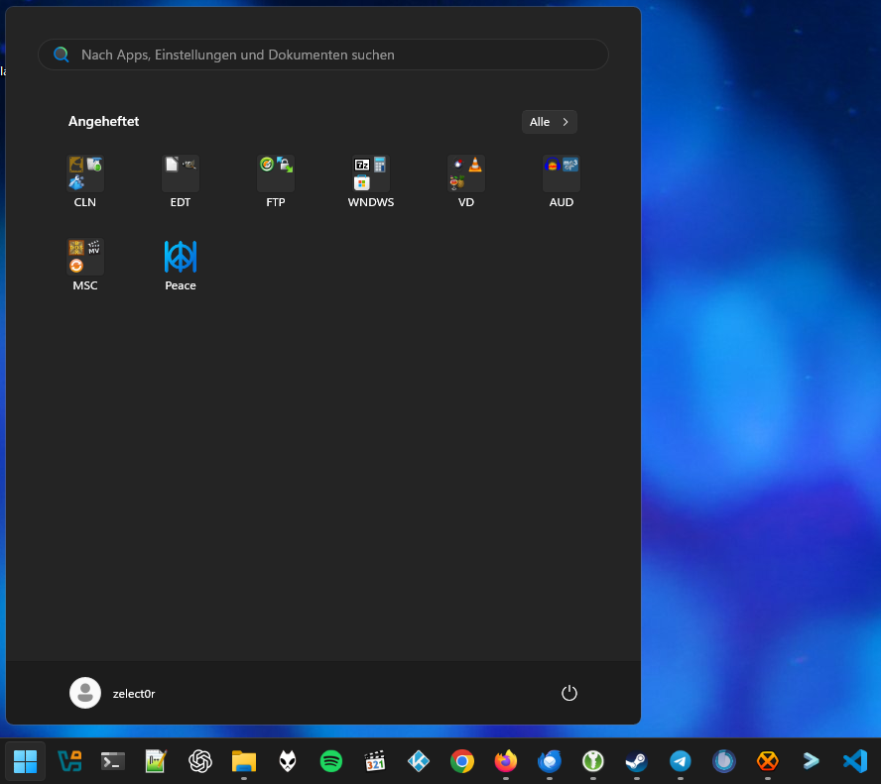The image size is (881, 784).
Task: Open the power options button
Action: pyautogui.click(x=569, y=693)
